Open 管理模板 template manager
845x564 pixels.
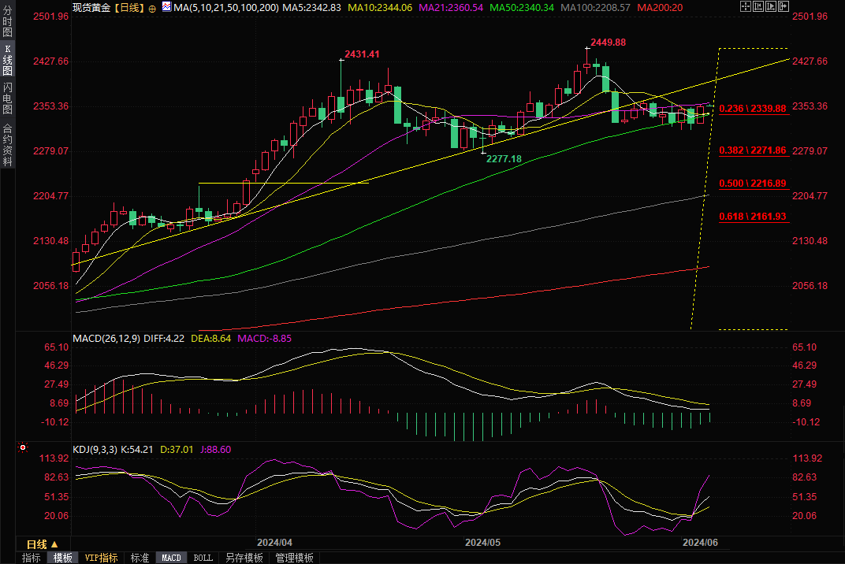(294, 558)
